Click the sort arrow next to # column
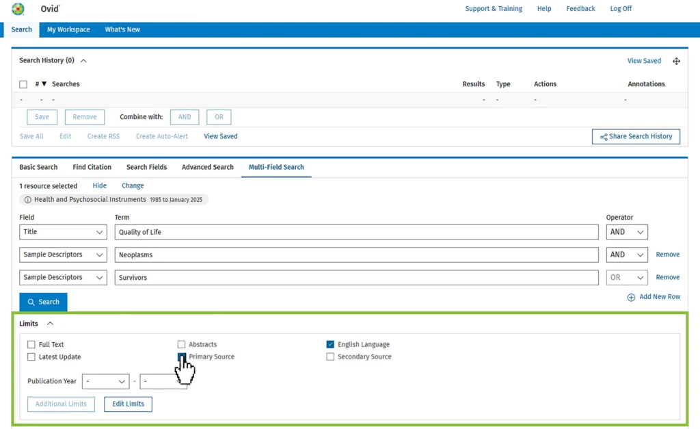The width and height of the screenshot is (700, 429). 44,84
